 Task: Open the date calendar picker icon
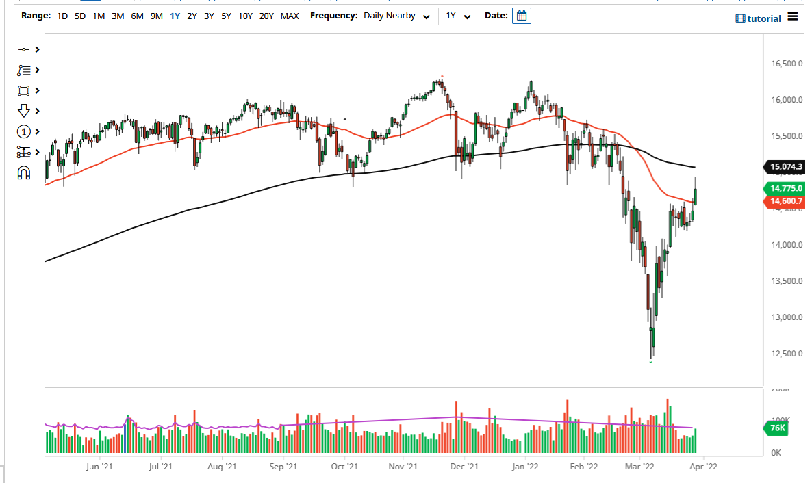522,16
